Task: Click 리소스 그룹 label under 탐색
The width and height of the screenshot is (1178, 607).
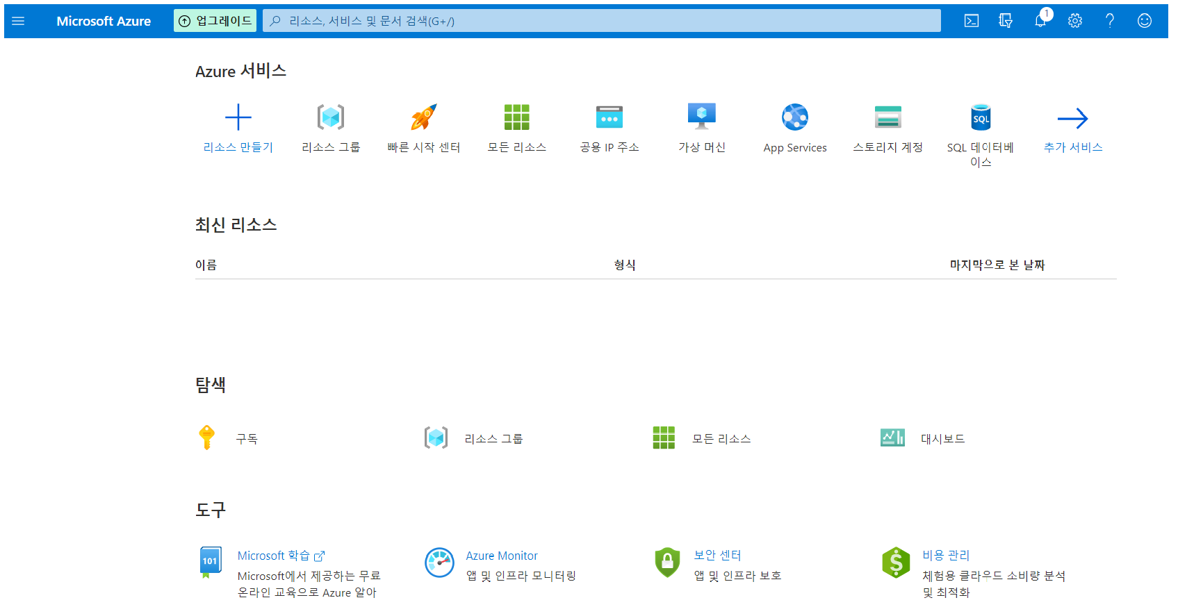Action: (493, 439)
